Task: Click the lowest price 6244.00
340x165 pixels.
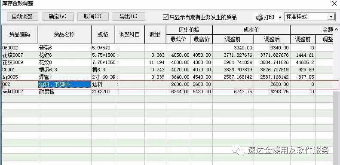Action: (180, 92)
